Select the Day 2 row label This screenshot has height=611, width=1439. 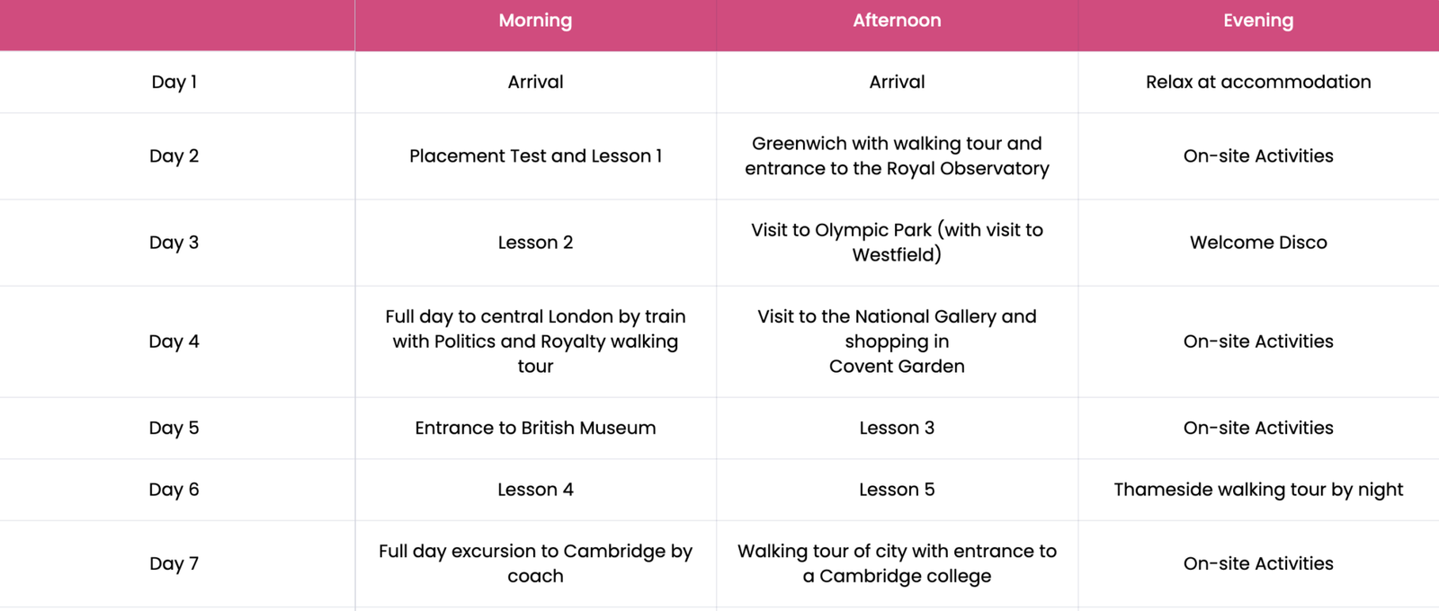174,156
